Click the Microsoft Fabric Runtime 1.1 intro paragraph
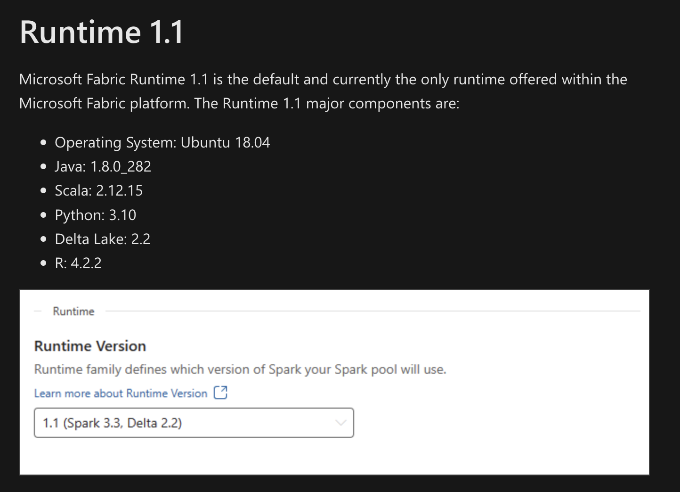This screenshot has height=492, width=680. pyautogui.click(x=323, y=91)
